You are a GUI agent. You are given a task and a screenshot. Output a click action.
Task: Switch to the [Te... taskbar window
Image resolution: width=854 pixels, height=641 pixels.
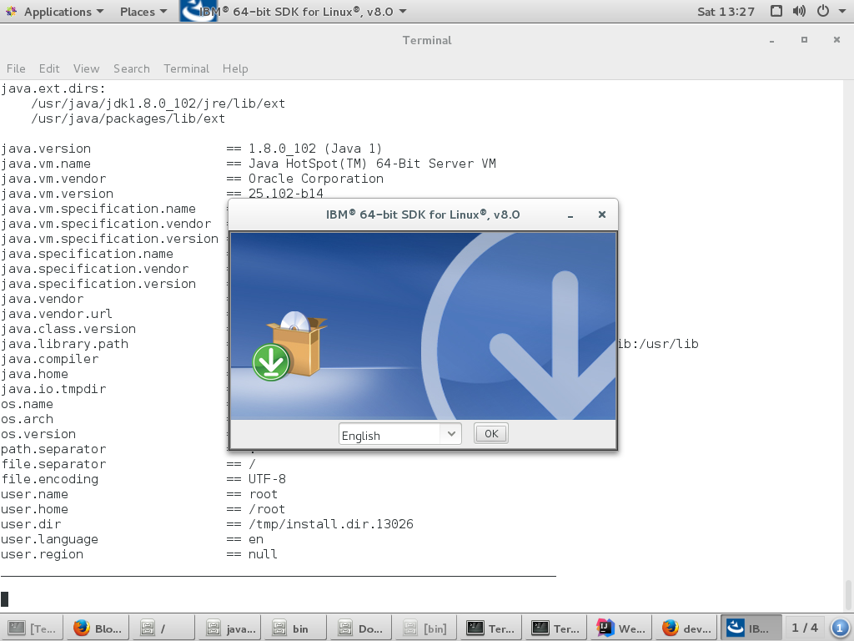33,628
